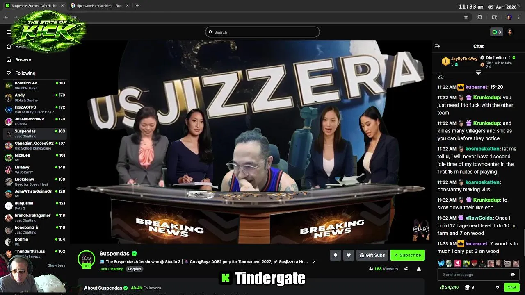This screenshot has height=295, width=525.
Task: Open the emoji picker in chat
Action: [x=513, y=275]
